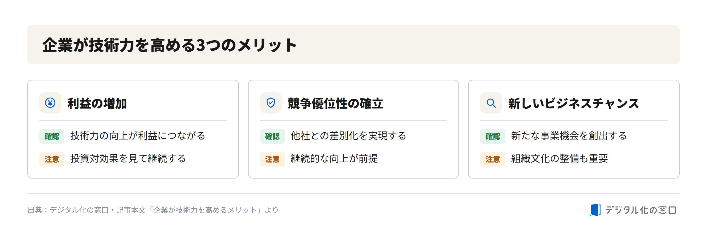Click the 注意 badge in 競争優位性の確立 card
Viewport: 707px width, 243px height.
tap(272, 159)
